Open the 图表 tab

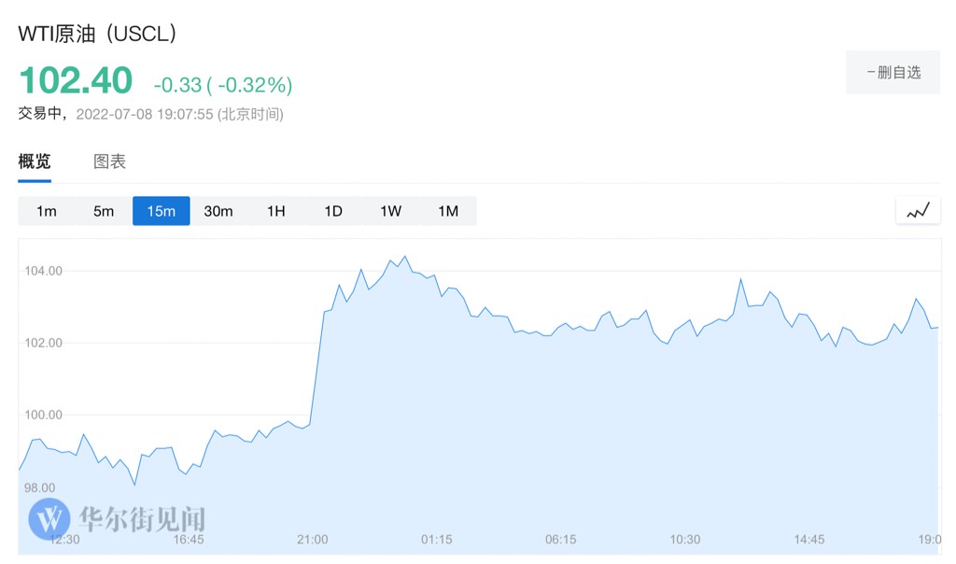109,162
